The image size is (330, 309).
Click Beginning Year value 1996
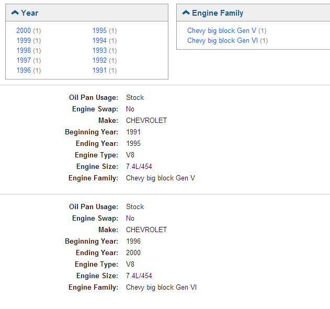[133, 241]
